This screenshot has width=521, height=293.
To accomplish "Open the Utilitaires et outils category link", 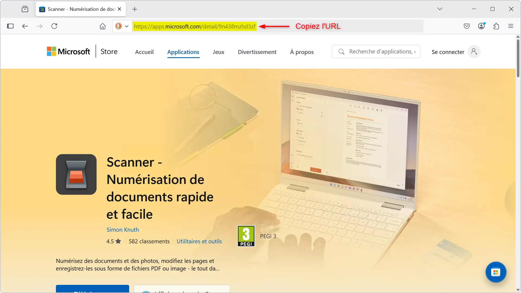I will (199, 241).
